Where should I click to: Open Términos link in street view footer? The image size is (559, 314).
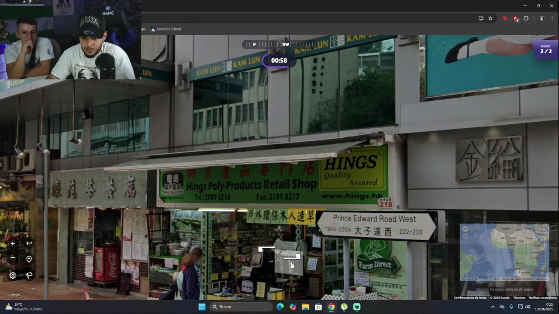[519, 297]
